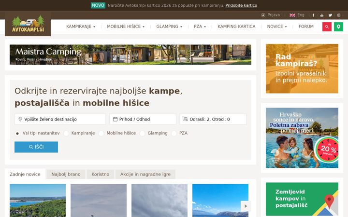Image resolution: width=348 pixels, height=217 pixels.
Task: Switch to Akcije in nagradne igre tab
Action: coord(145,174)
